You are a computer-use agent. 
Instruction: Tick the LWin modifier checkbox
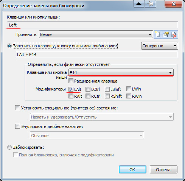coord(129,89)
